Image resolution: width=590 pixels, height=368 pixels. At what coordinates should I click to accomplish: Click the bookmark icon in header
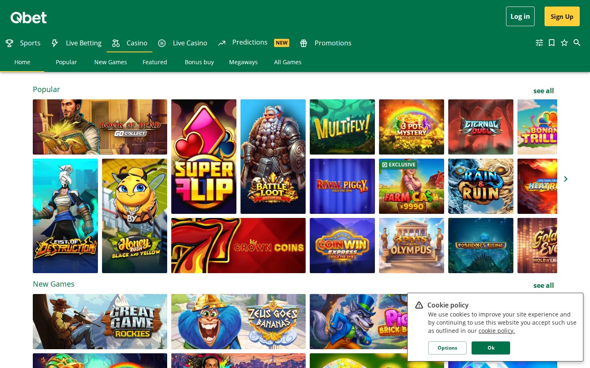pos(552,43)
